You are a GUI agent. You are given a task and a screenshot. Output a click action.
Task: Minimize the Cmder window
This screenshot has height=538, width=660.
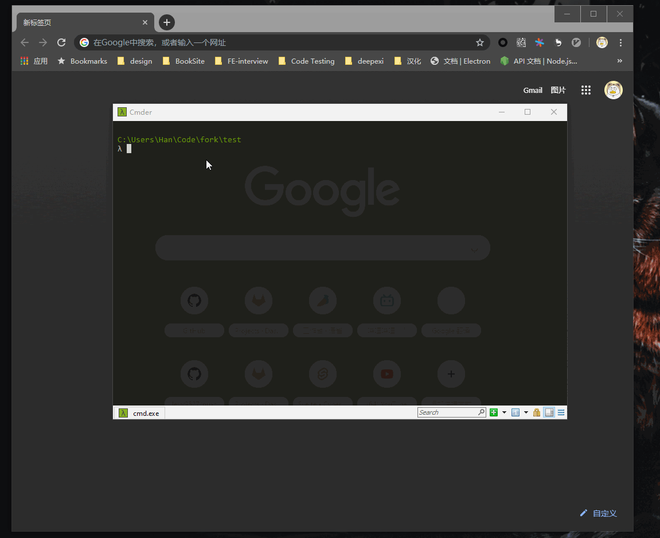coord(502,112)
